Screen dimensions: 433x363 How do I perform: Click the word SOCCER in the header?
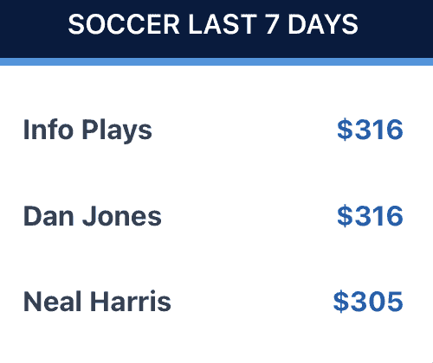(124, 24)
